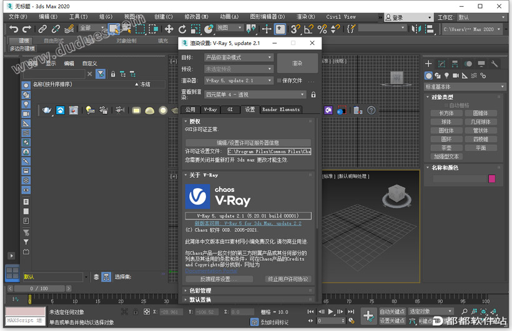This screenshot has width=512, height=331.
Task: Open the V-Ray update 2.2 link
Action: point(248,223)
